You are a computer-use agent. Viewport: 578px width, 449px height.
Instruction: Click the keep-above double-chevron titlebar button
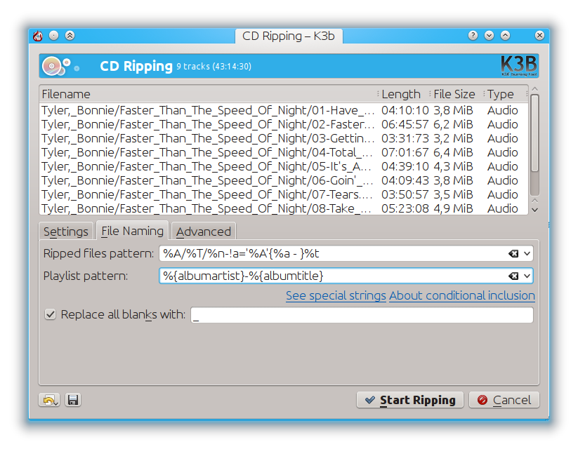click(x=70, y=35)
